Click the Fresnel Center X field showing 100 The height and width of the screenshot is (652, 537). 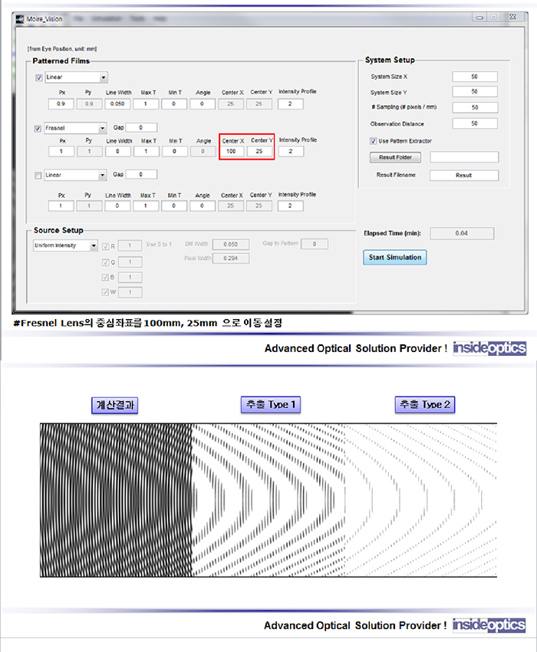point(232,152)
